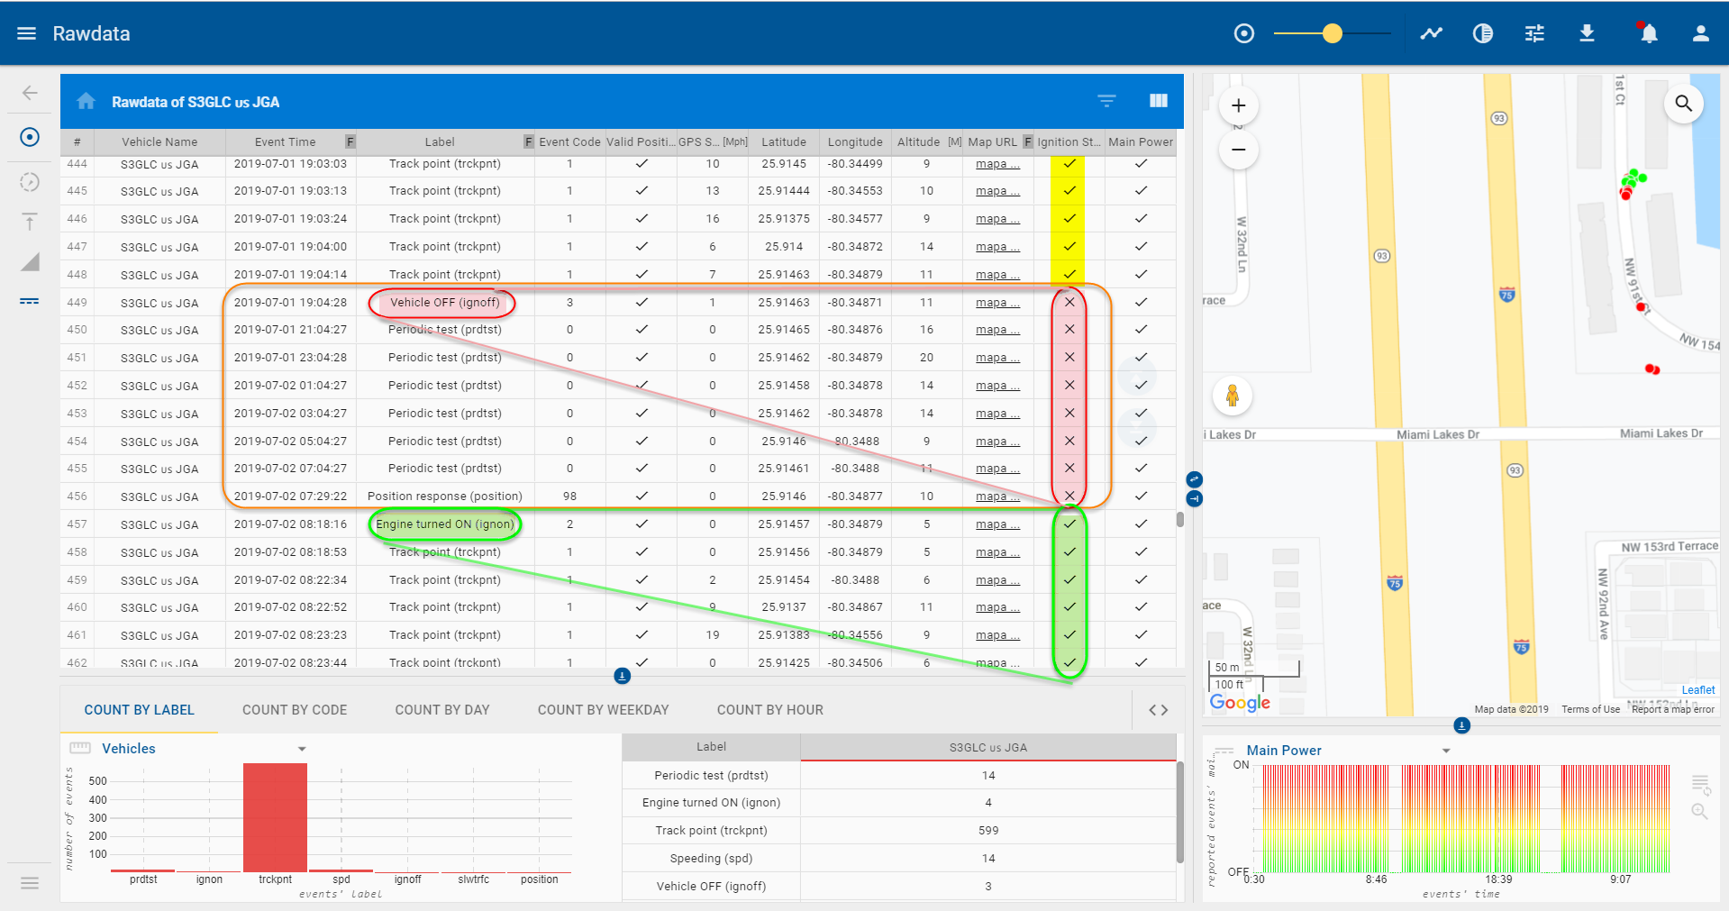Click the map search magnifier icon
The image size is (1729, 911).
pos(1683,104)
